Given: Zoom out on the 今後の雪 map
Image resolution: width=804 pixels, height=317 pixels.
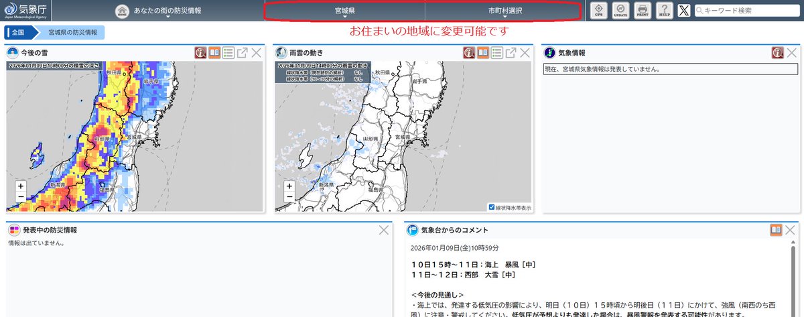Looking at the screenshot, I should [21, 196].
